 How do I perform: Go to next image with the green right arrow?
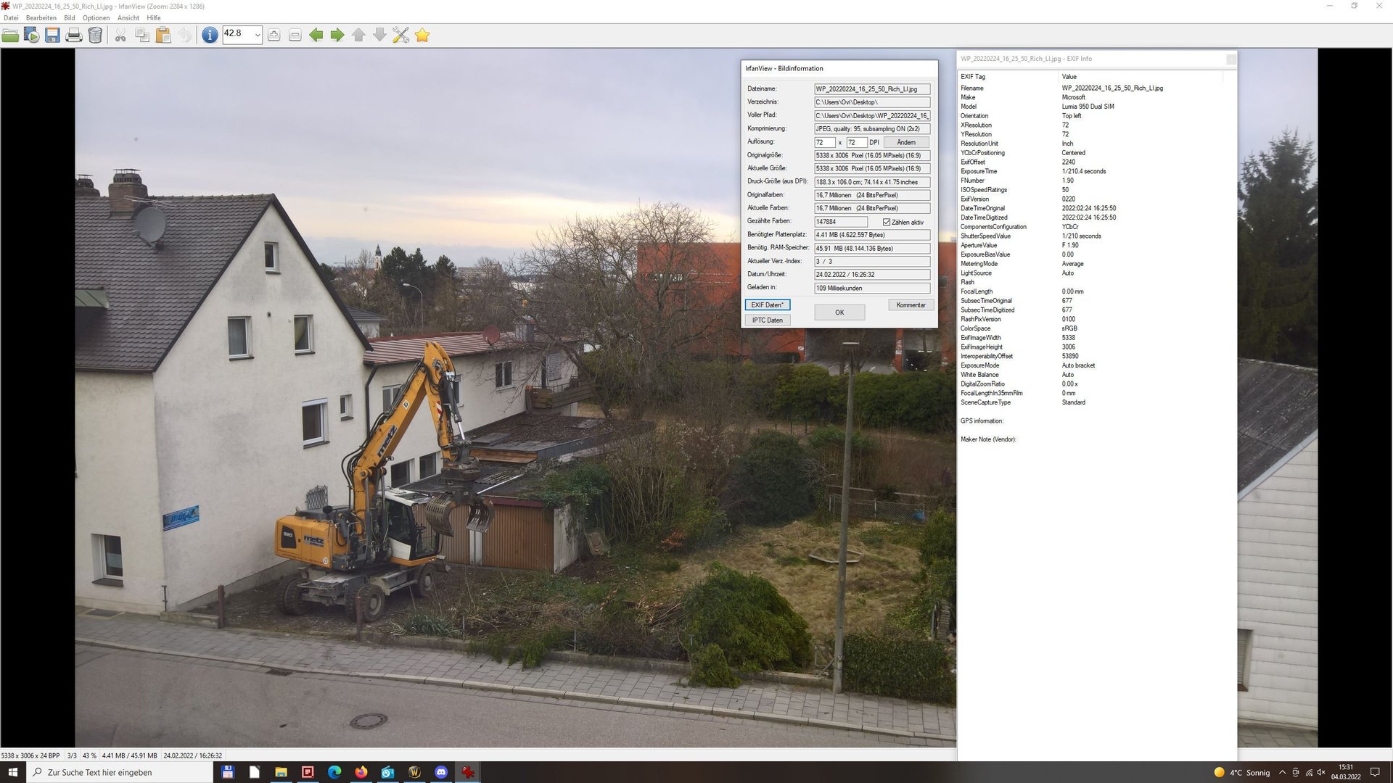tap(337, 35)
